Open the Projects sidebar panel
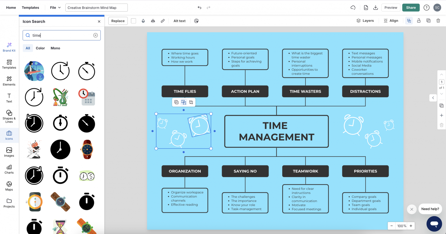This screenshot has width=446, height=234. [9, 203]
